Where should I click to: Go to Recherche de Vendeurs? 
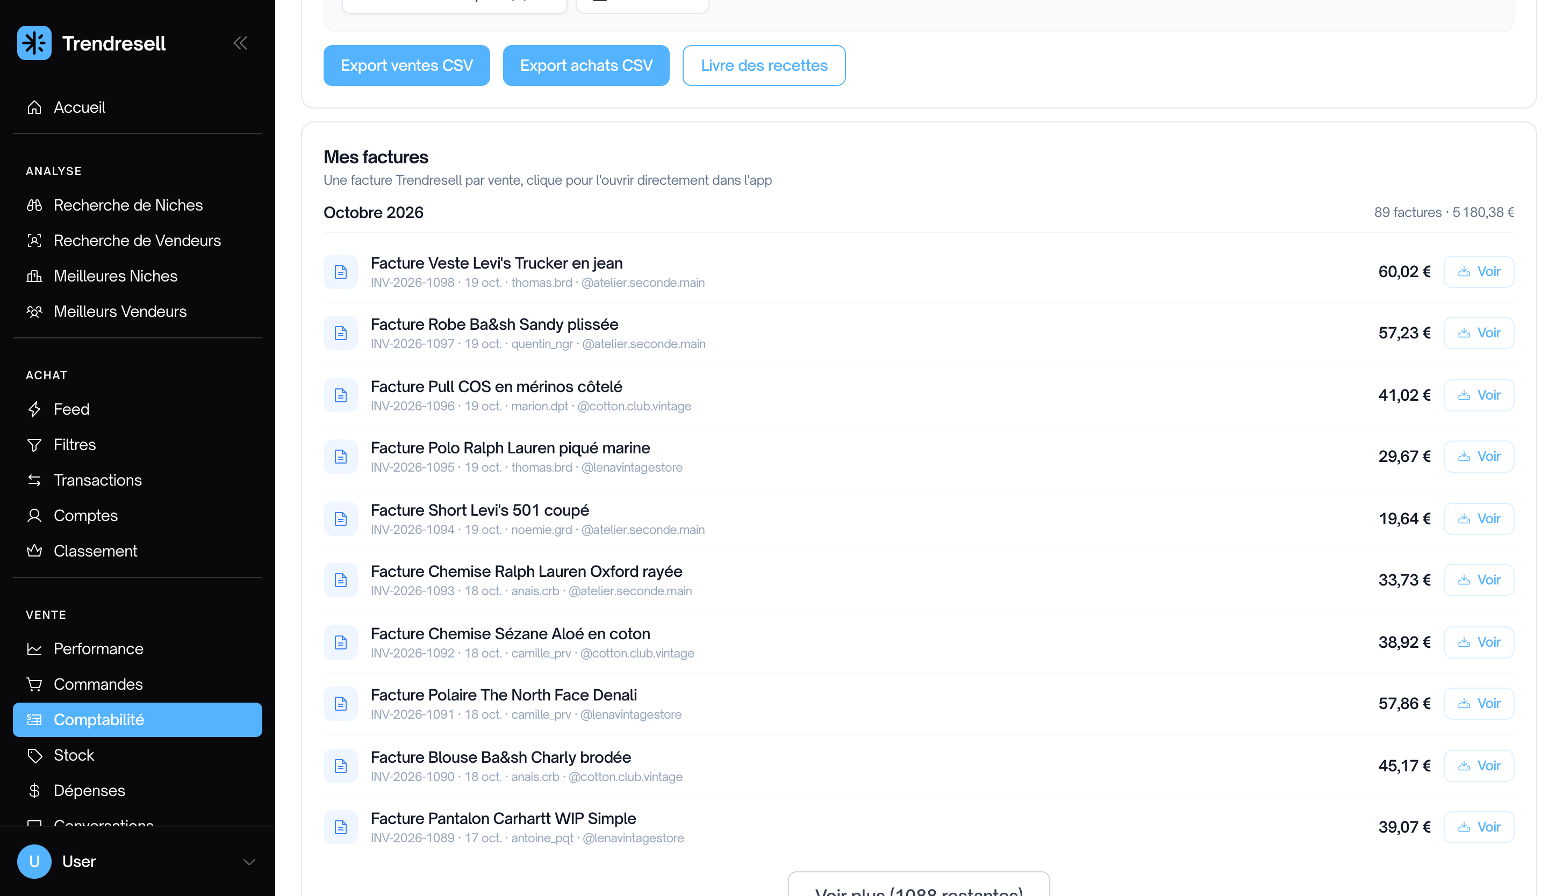click(137, 241)
